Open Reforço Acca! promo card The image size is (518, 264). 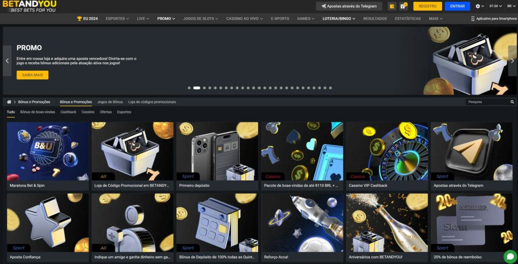(303, 228)
